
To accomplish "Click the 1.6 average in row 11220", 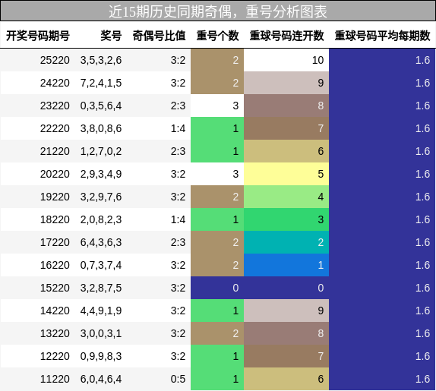I will point(382,379).
